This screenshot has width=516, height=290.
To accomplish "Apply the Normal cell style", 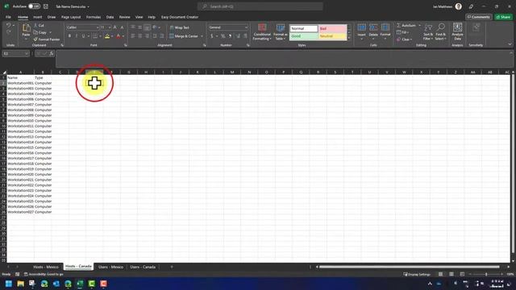I will pyautogui.click(x=303, y=29).
